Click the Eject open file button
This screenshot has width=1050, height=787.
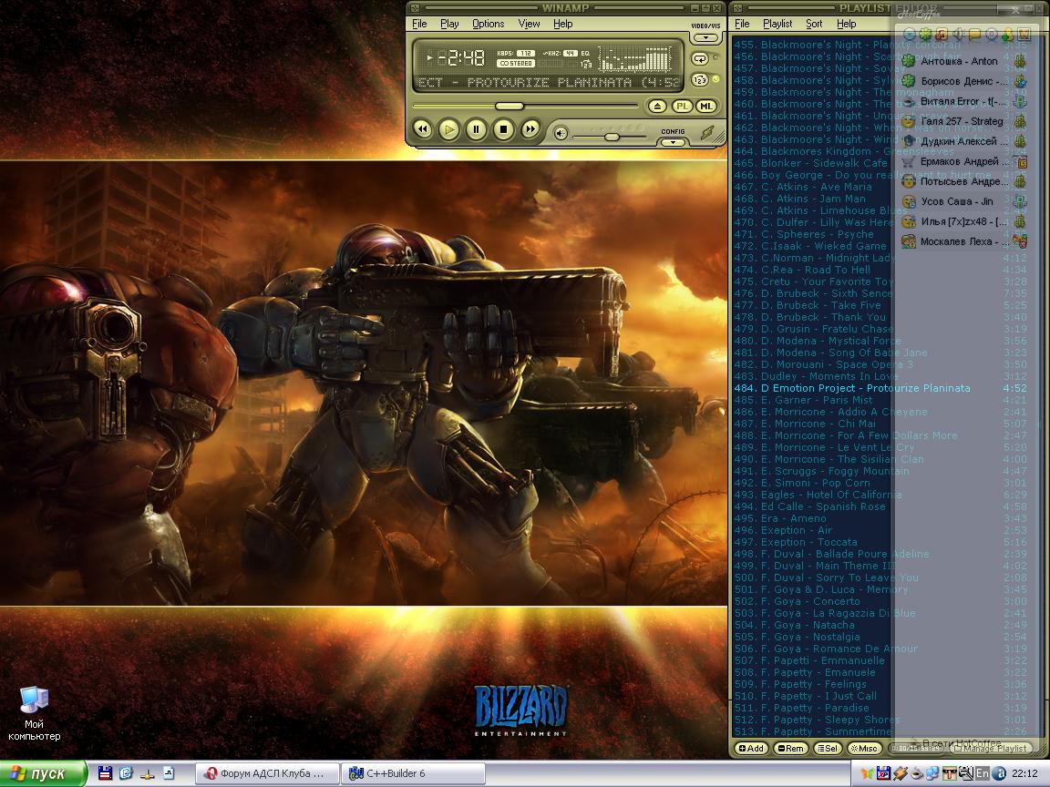[x=658, y=107]
